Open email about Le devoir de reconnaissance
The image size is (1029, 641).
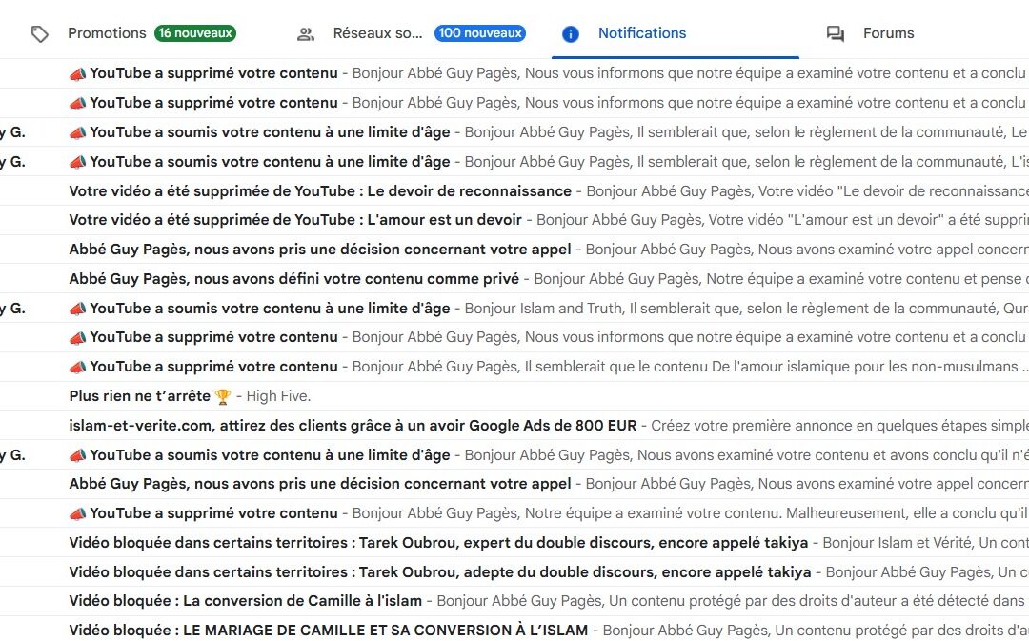[514, 190]
